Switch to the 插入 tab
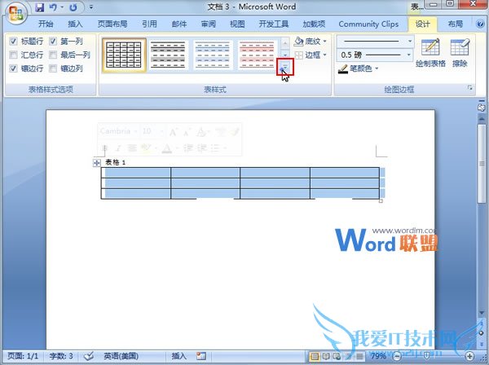Viewport: 489px width, 365px height. tap(75, 24)
